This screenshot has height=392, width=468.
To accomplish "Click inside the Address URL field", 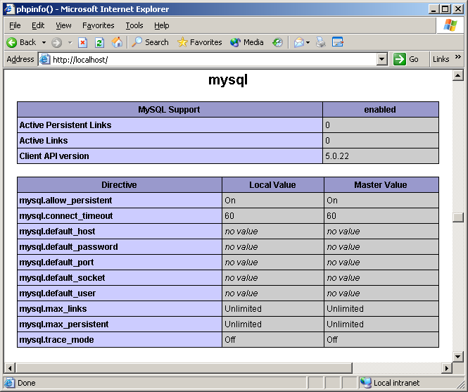I will (x=211, y=59).
